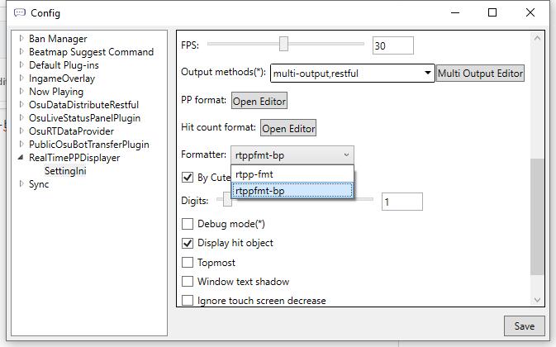
Task: Select the SettingIni tree item
Action: pos(65,171)
